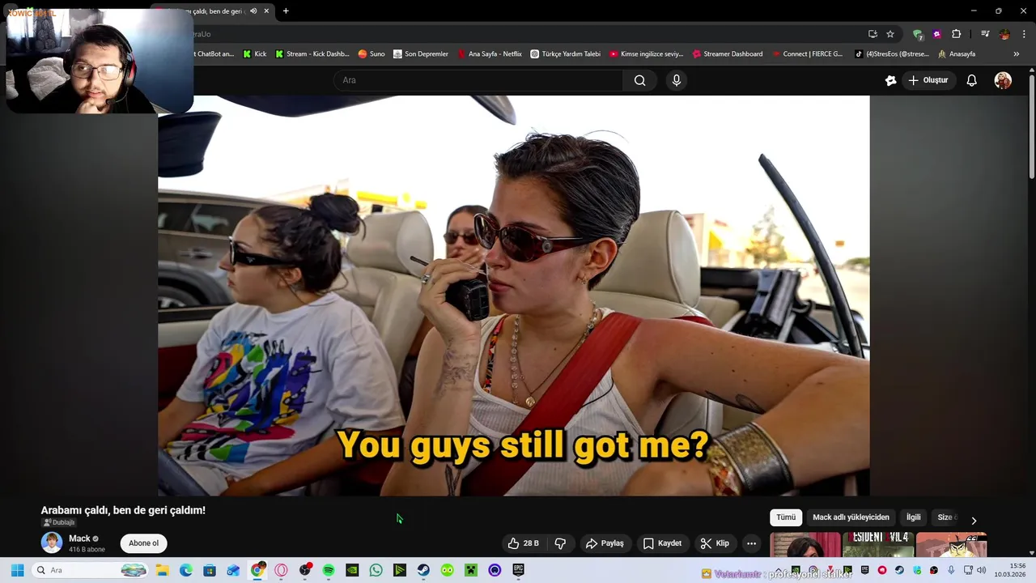Close the current YouTube browser tab
This screenshot has width=1036, height=583.
266,11
